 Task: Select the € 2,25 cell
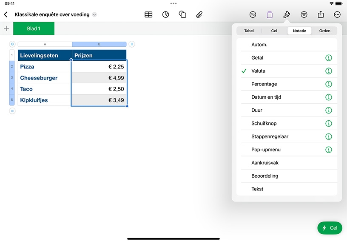[x=99, y=67]
